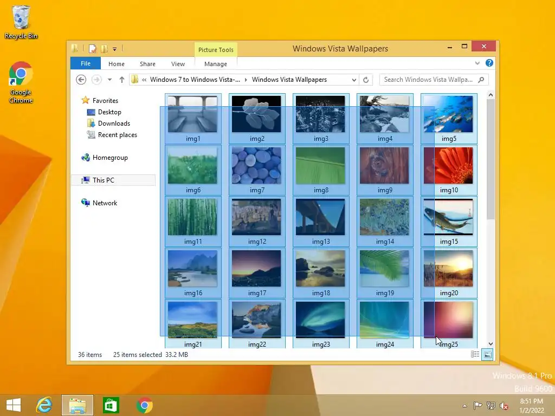Open Recent places in navigation pane
The height and width of the screenshot is (416, 555).
point(112,135)
